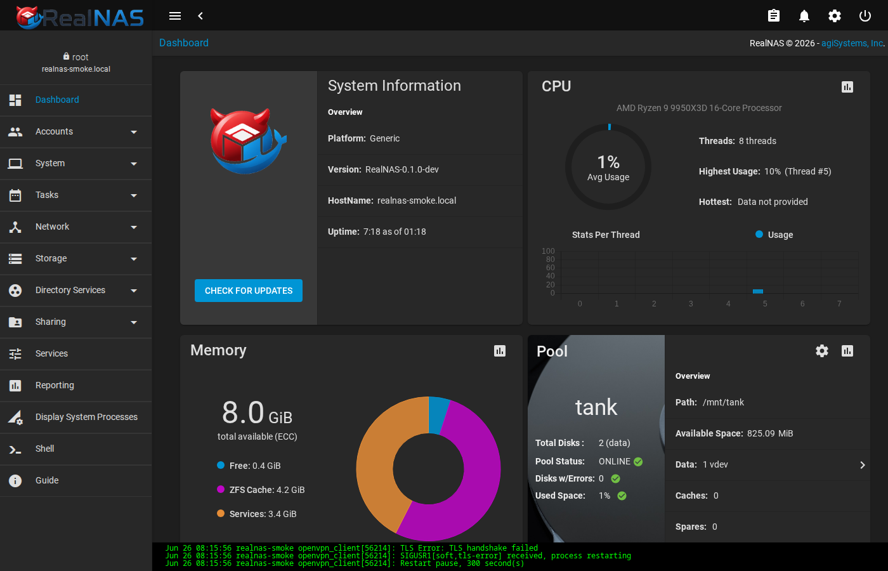Toggle the hamburger sidebar menu
Screen dimensions: 888x571
coord(175,16)
